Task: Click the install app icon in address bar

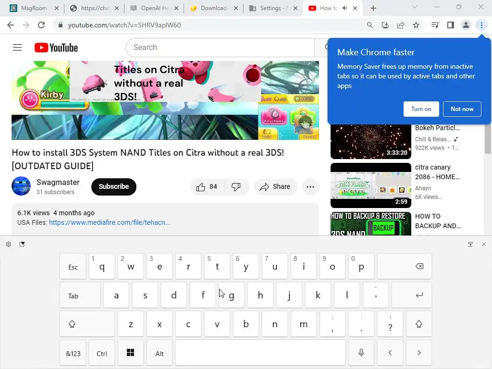Action: 385,25
